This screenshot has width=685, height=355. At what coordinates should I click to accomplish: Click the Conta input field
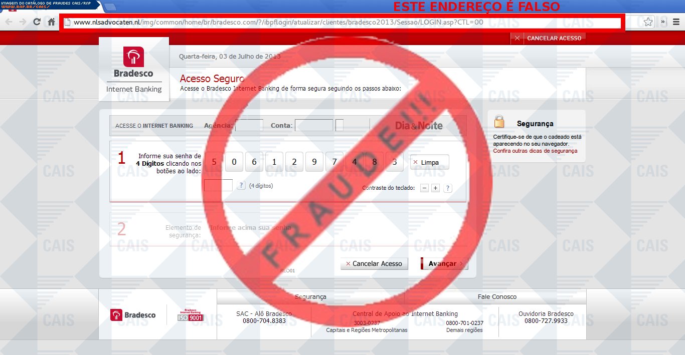click(x=313, y=126)
